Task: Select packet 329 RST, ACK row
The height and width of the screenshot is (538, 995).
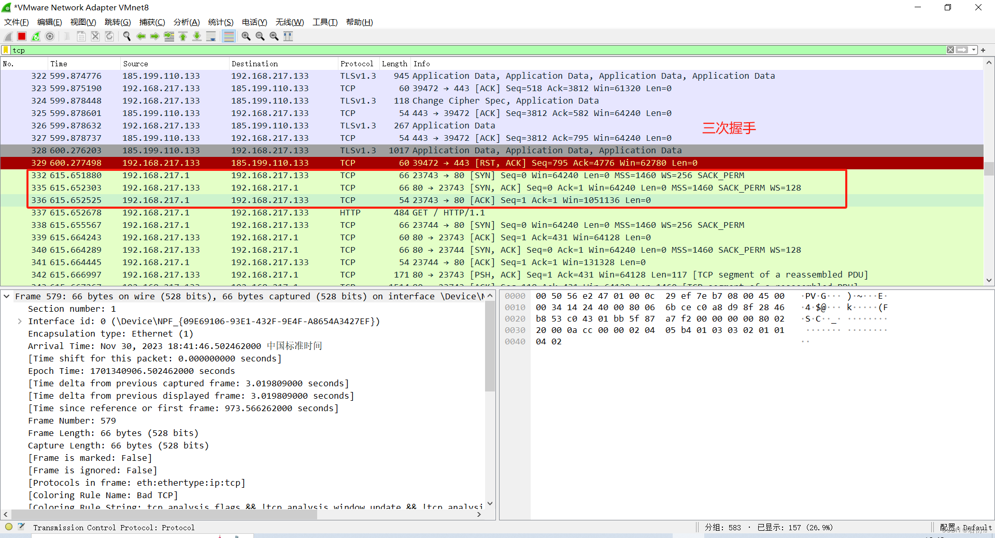Action: [492, 163]
